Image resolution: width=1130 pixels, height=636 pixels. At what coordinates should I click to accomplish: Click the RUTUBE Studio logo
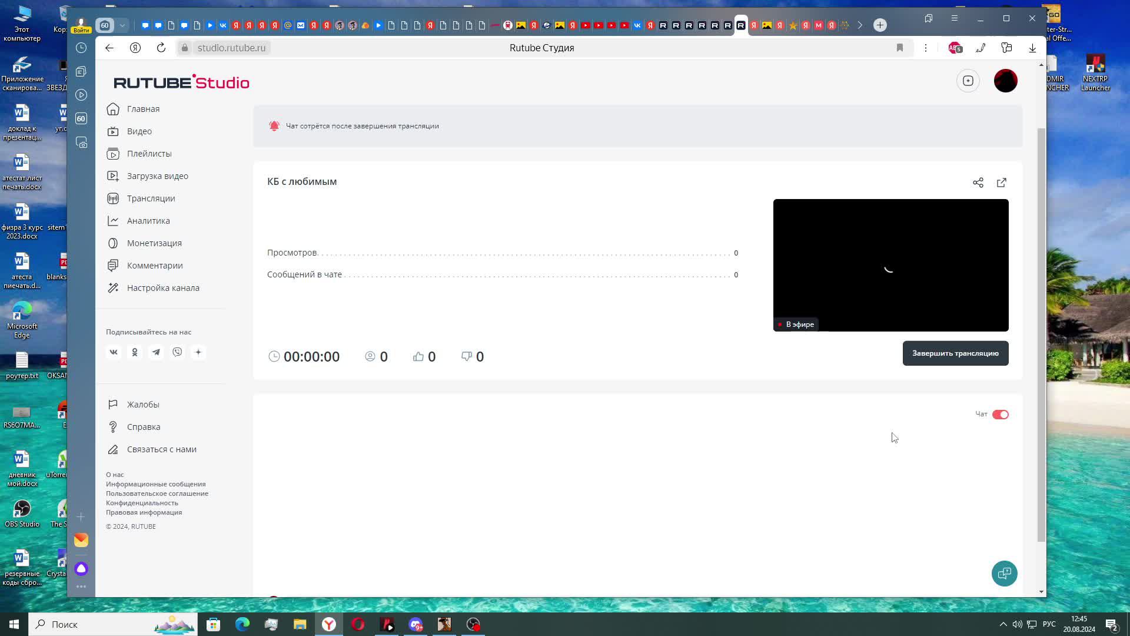[181, 82]
